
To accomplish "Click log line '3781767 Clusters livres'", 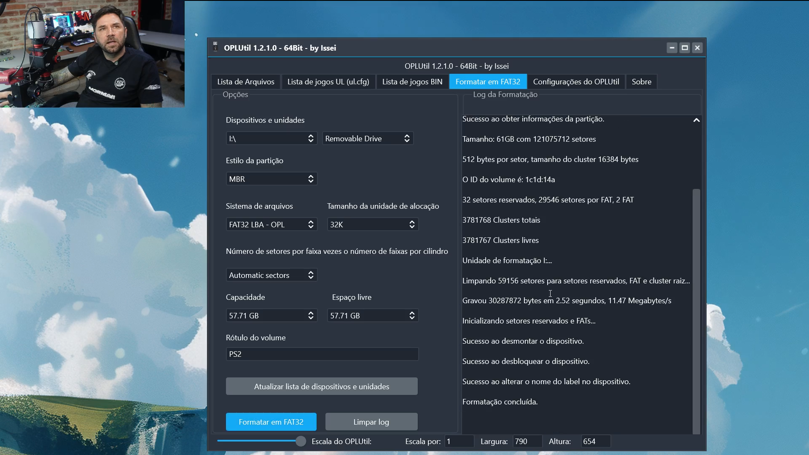I will tap(500, 240).
